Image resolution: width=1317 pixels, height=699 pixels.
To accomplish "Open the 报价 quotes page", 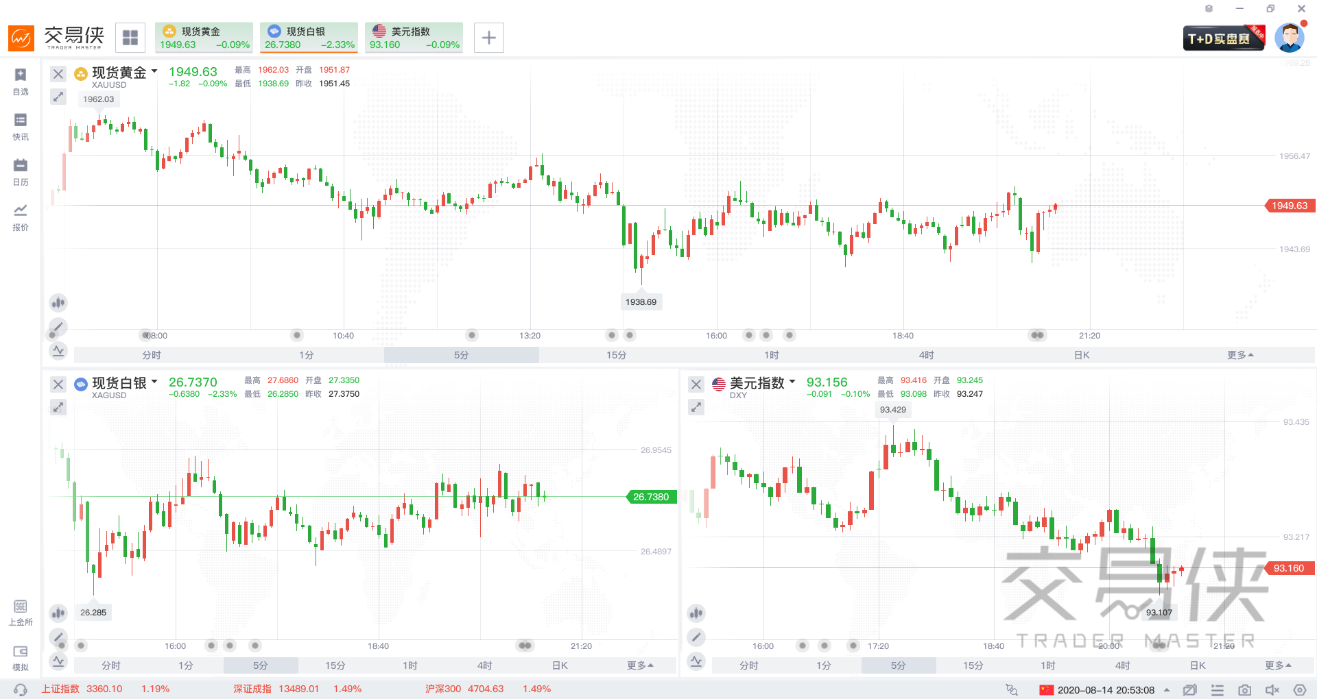I will [21, 217].
